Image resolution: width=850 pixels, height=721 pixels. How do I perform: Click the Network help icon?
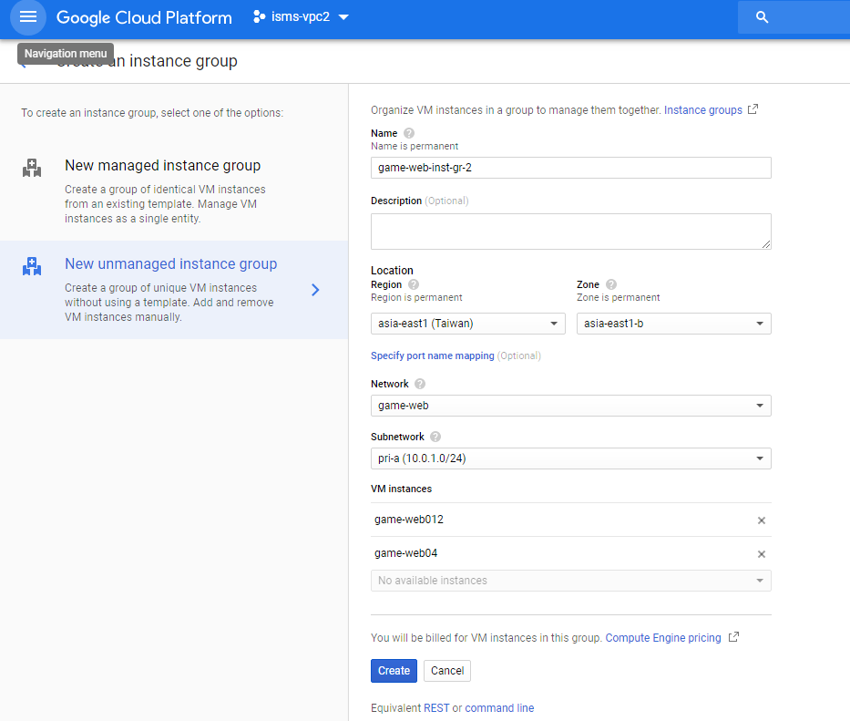pyautogui.click(x=420, y=384)
